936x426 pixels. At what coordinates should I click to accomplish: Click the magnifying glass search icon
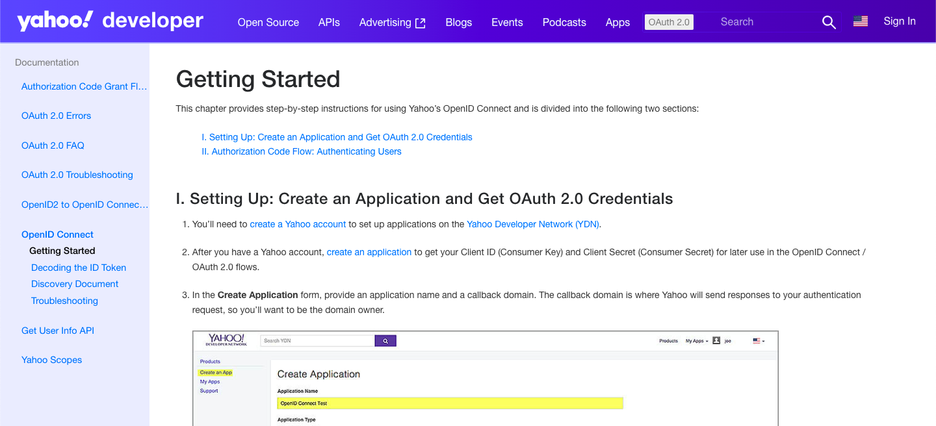[x=828, y=22]
